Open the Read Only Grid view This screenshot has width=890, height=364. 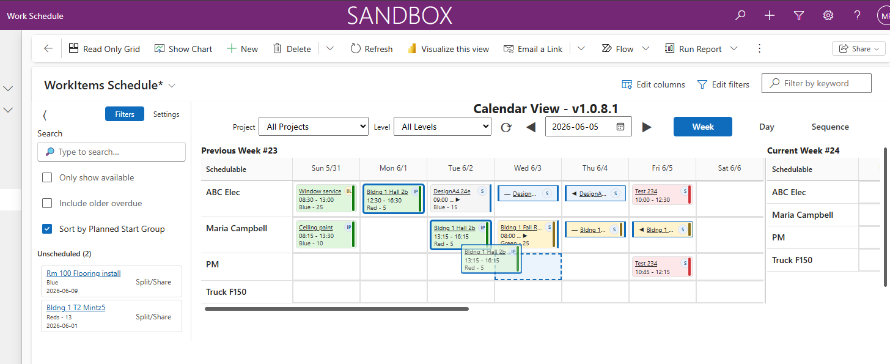click(104, 49)
